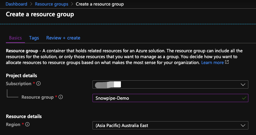Screen dimensions: 256x135
Task: Switch to the Basics tab
Action: pos(15,38)
